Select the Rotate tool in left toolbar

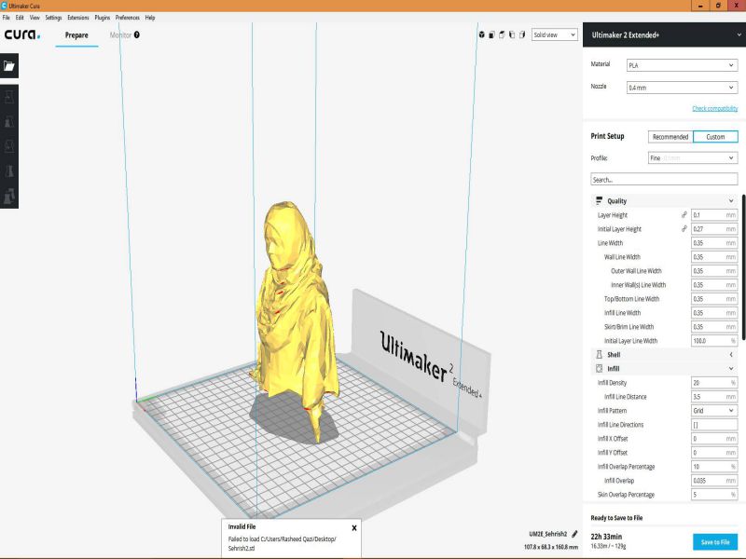(x=9, y=146)
